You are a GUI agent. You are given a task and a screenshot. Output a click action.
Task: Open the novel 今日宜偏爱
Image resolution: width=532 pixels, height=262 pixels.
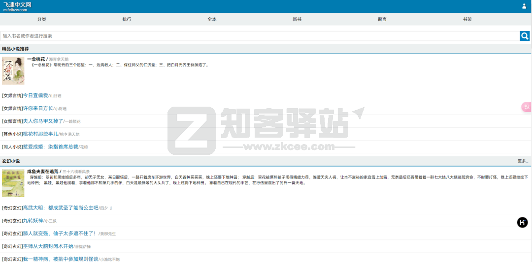[35, 95]
